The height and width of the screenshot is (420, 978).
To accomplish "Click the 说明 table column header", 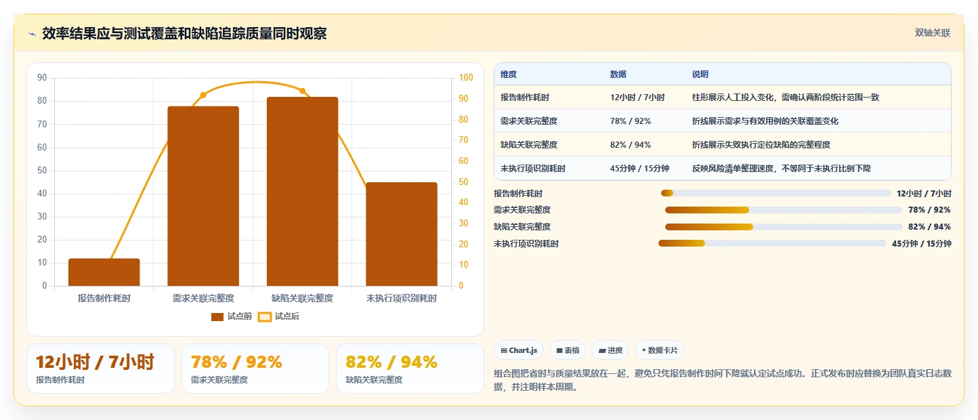I will (700, 75).
